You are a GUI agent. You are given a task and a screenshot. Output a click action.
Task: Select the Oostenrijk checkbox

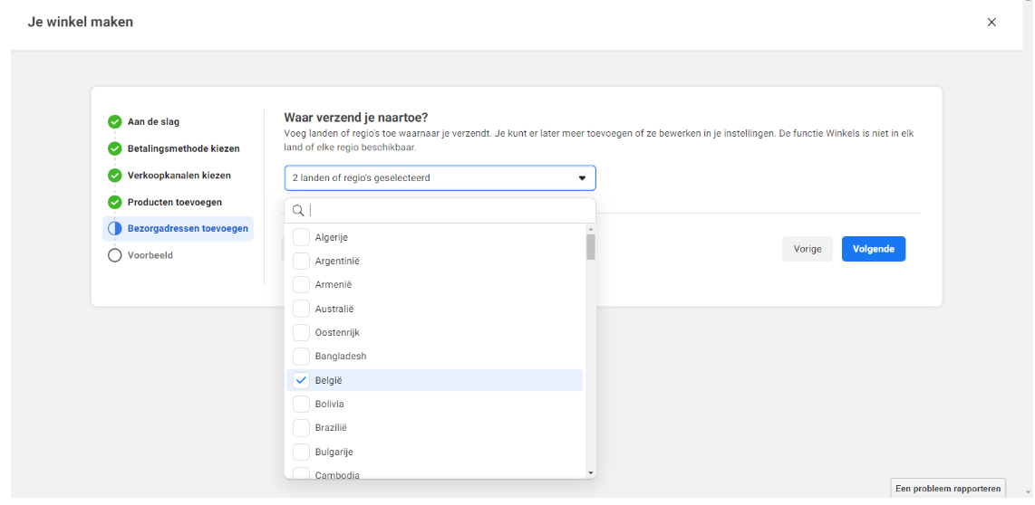pos(302,332)
